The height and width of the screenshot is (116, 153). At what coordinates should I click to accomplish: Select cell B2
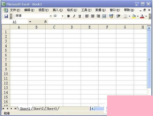(37, 36)
